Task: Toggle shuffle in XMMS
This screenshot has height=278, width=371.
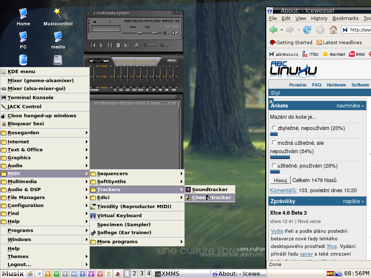Action: pyautogui.click(x=150, y=45)
